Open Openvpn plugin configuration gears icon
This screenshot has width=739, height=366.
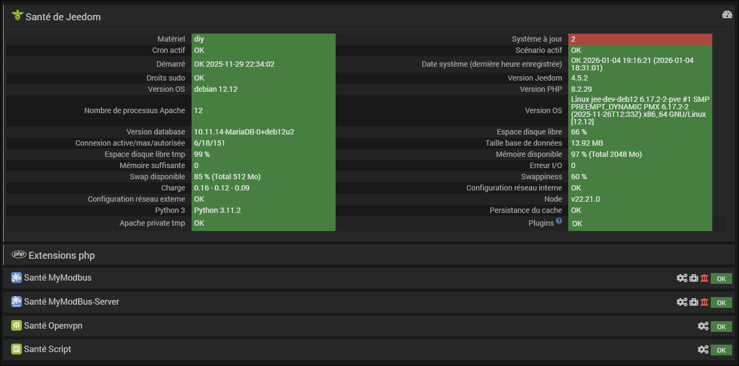coord(703,326)
